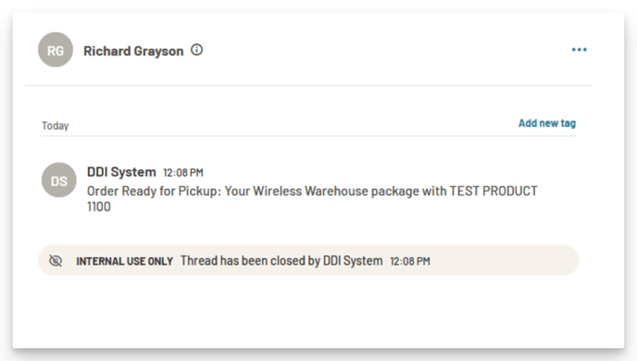Click the TEST PRODUCT words in message
The height and width of the screenshot is (361, 637).
coord(493,192)
